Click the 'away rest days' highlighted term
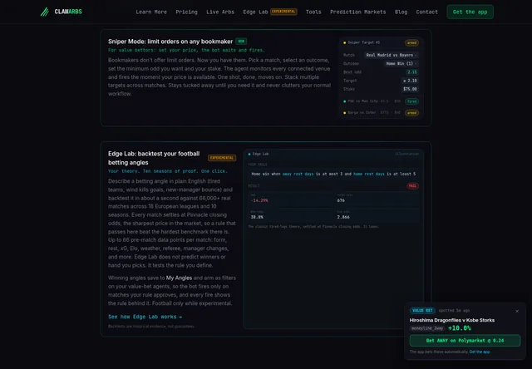This screenshot has width=532, height=369. [298, 174]
